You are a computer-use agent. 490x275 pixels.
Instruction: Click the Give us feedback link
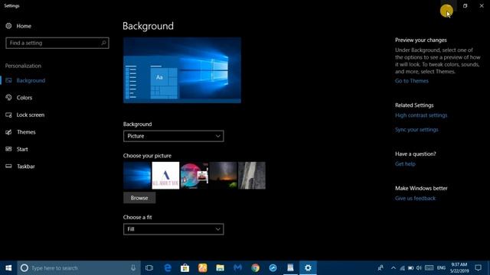[415, 198]
